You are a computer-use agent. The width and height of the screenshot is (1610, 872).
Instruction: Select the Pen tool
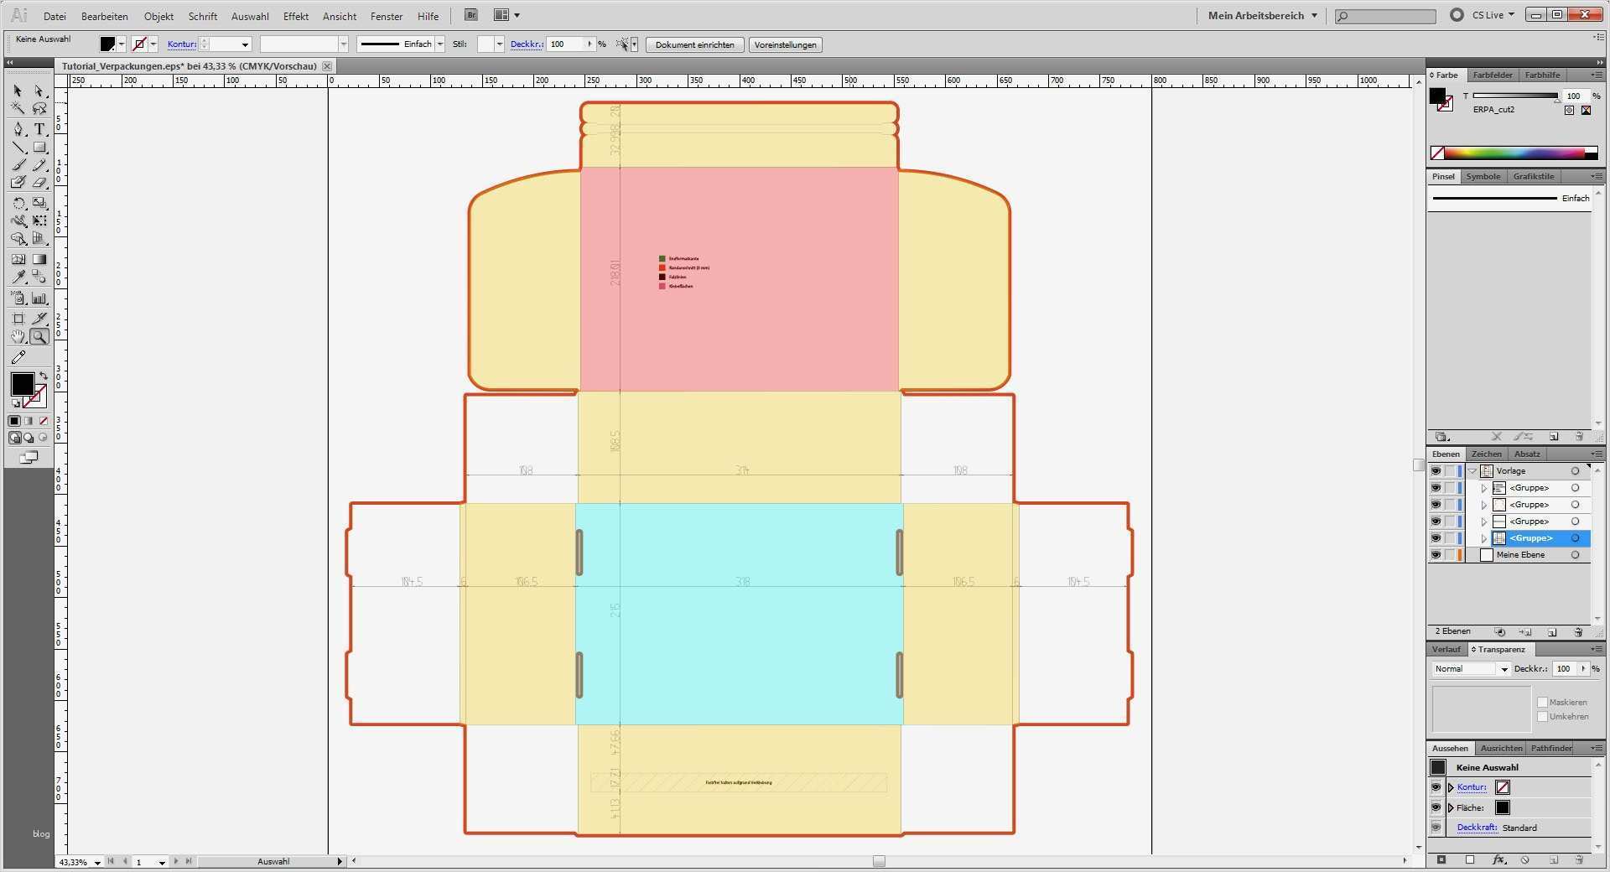coord(17,129)
